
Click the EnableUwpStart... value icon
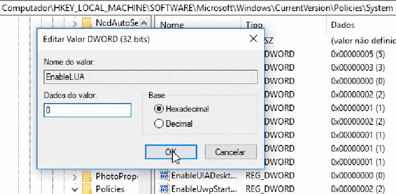[164, 189]
